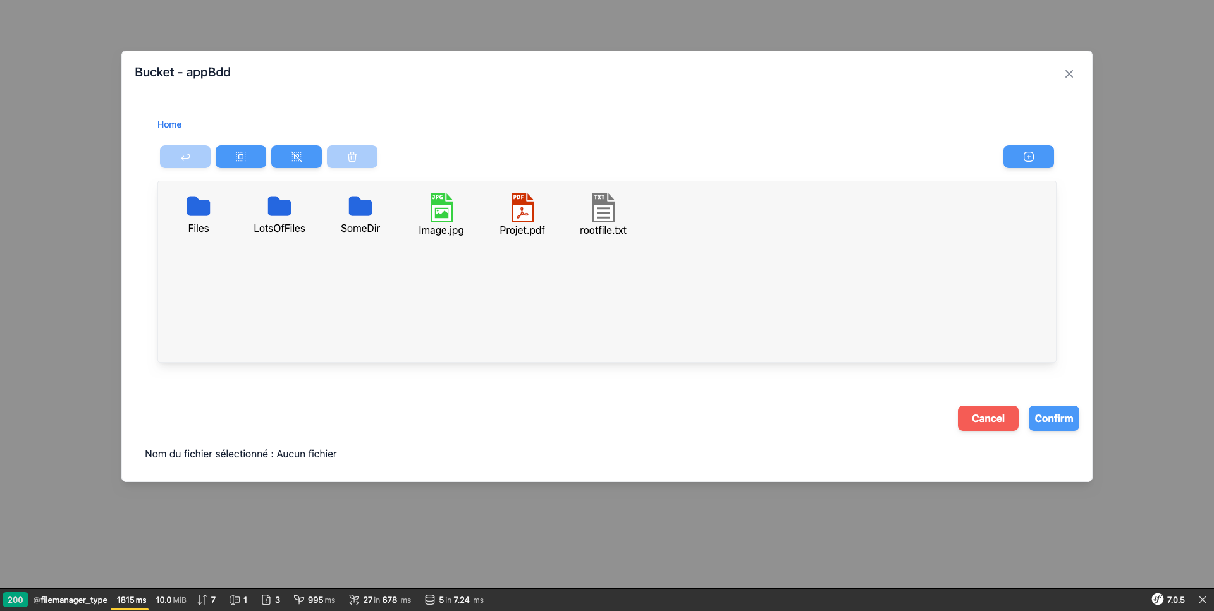Image resolution: width=1214 pixels, height=611 pixels.
Task: Click the back/return arrow toolbar button
Action: 185,157
